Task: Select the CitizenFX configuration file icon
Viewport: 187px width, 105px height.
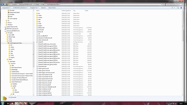Action: coord(37,42)
